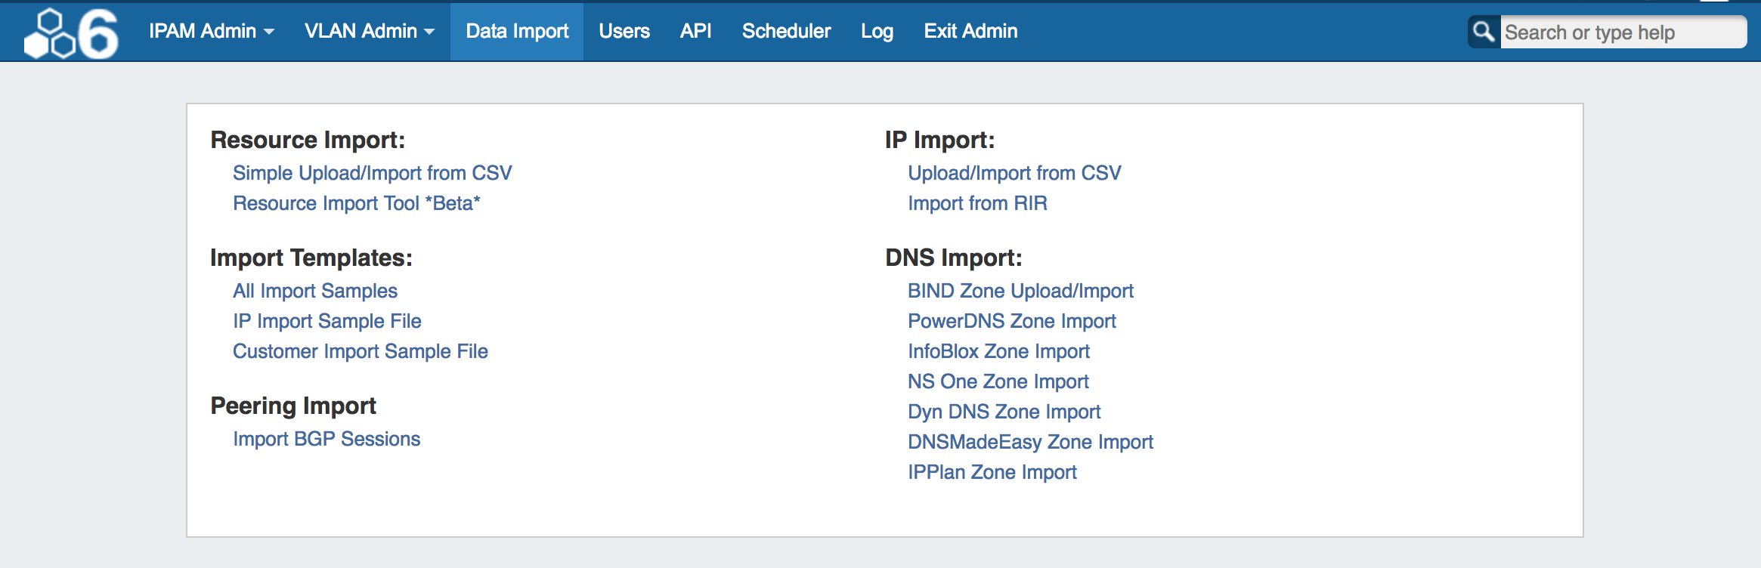1761x568 pixels.
Task: Focus the search or type help field
Action: 1621,32
